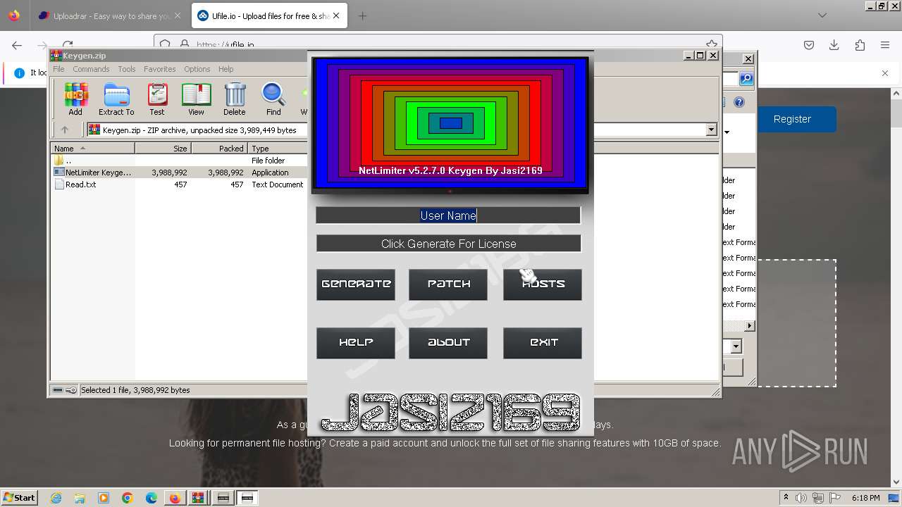Click the license output field
This screenshot has height=507, width=902.
pyautogui.click(x=448, y=244)
